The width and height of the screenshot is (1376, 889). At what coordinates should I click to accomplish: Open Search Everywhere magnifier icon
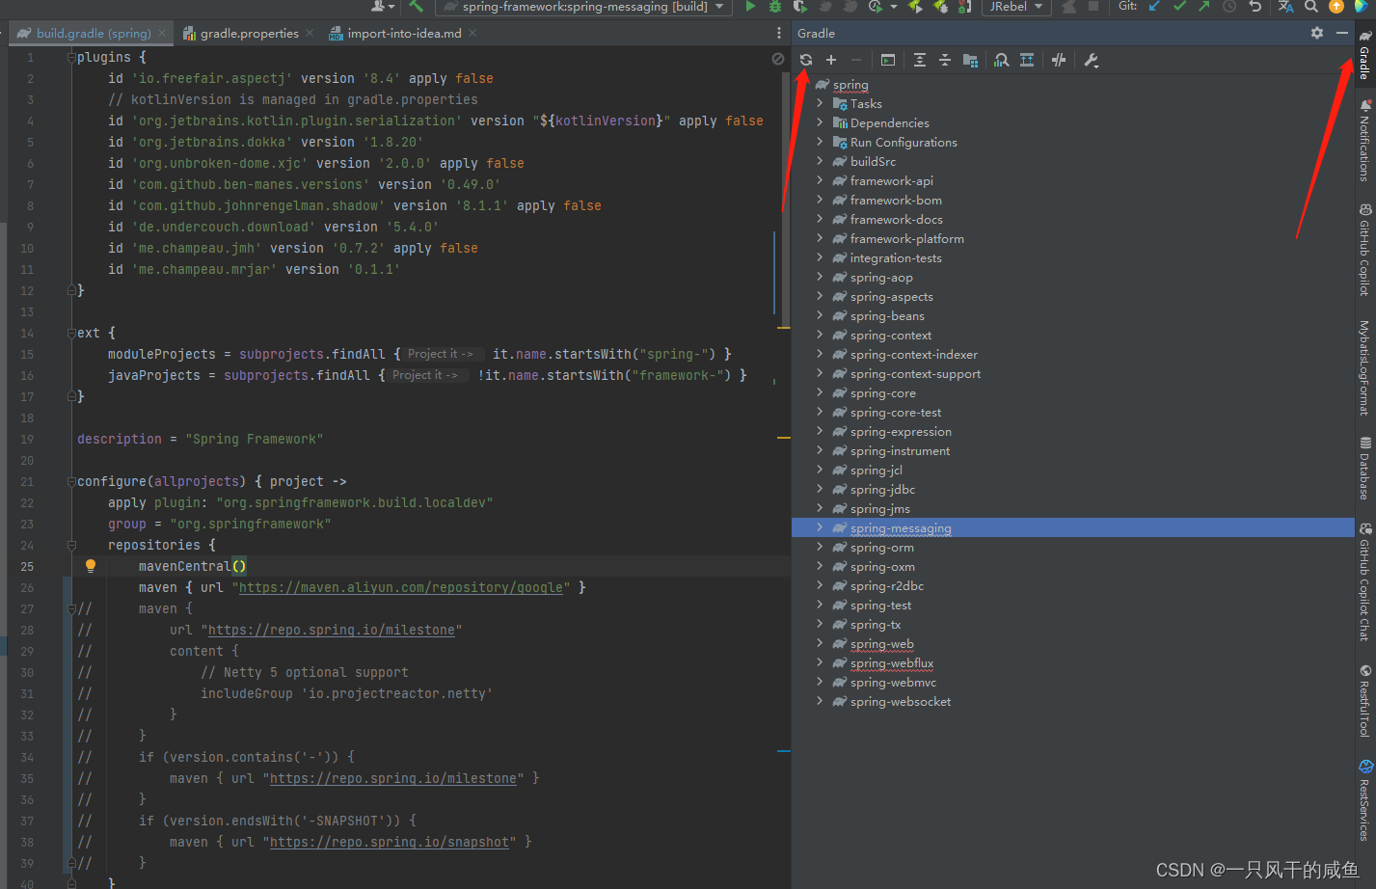pos(1311,7)
